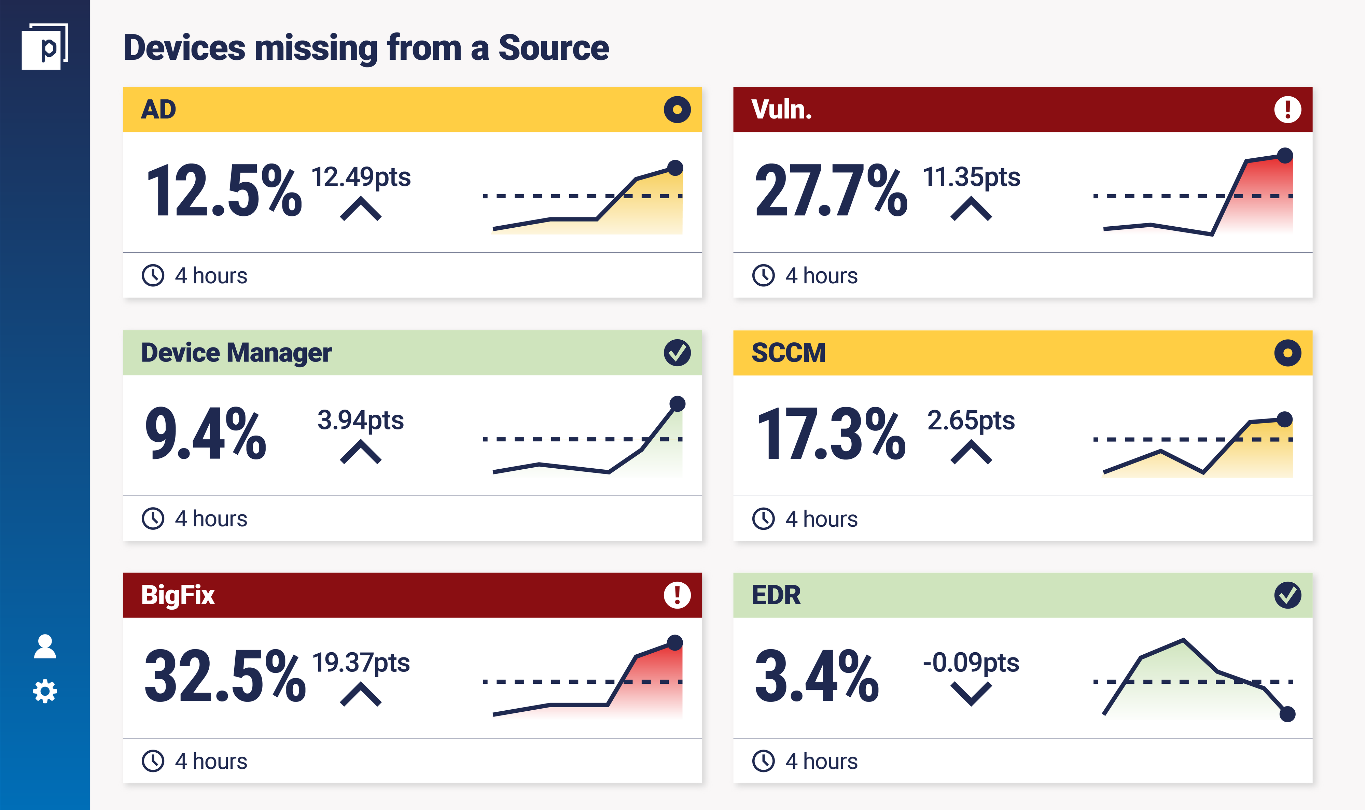Click the downward chevron under -0.09pts
The image size is (1366, 810).
coord(971,694)
